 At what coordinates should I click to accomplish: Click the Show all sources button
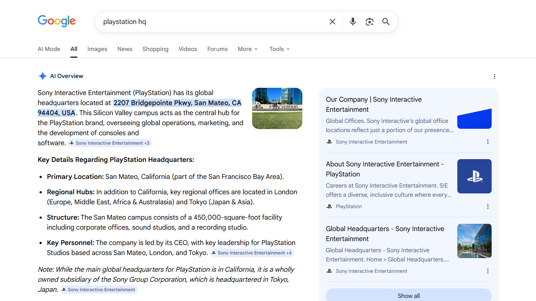(x=408, y=296)
